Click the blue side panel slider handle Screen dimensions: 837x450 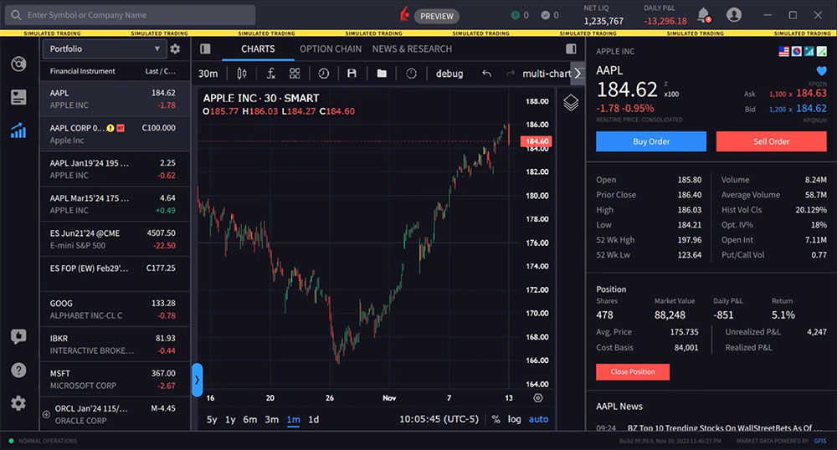197,380
